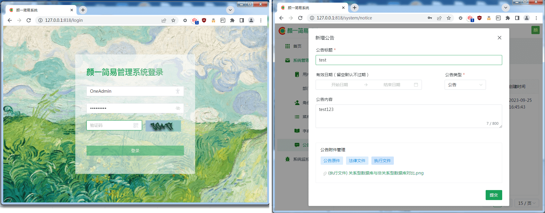
Task: Toggle side panel icon in login window
Action: (242, 20)
